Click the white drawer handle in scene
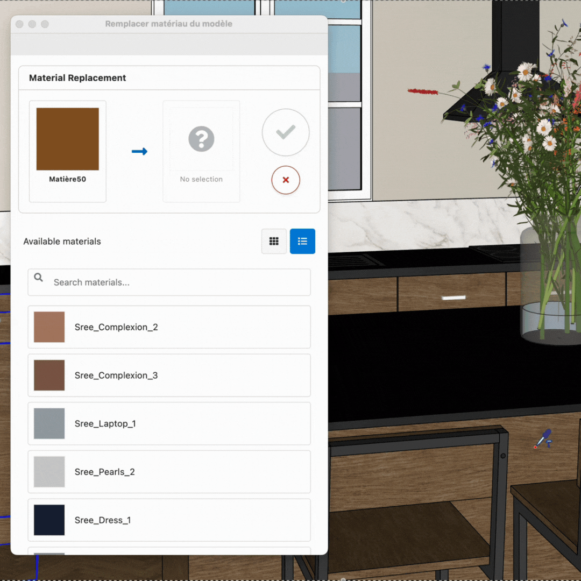 453,297
